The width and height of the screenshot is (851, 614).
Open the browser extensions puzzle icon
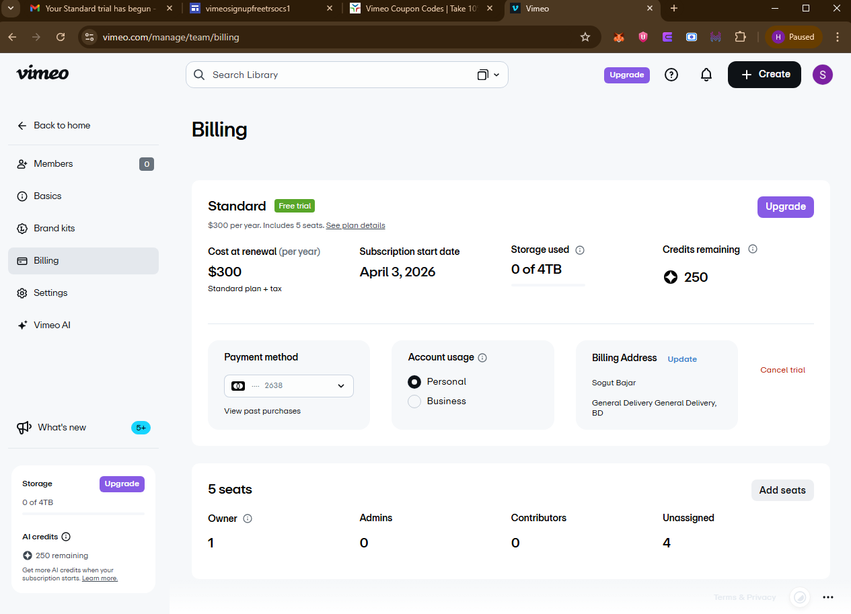click(x=740, y=37)
